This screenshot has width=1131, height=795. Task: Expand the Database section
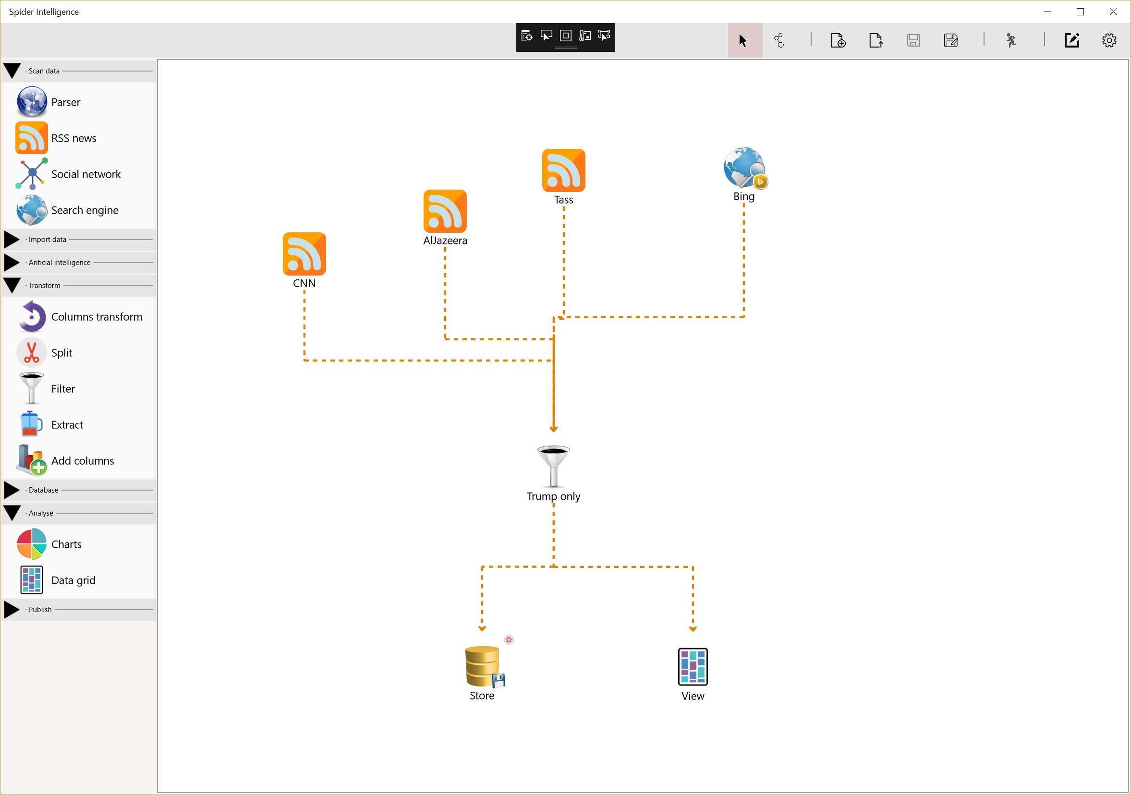[12, 490]
